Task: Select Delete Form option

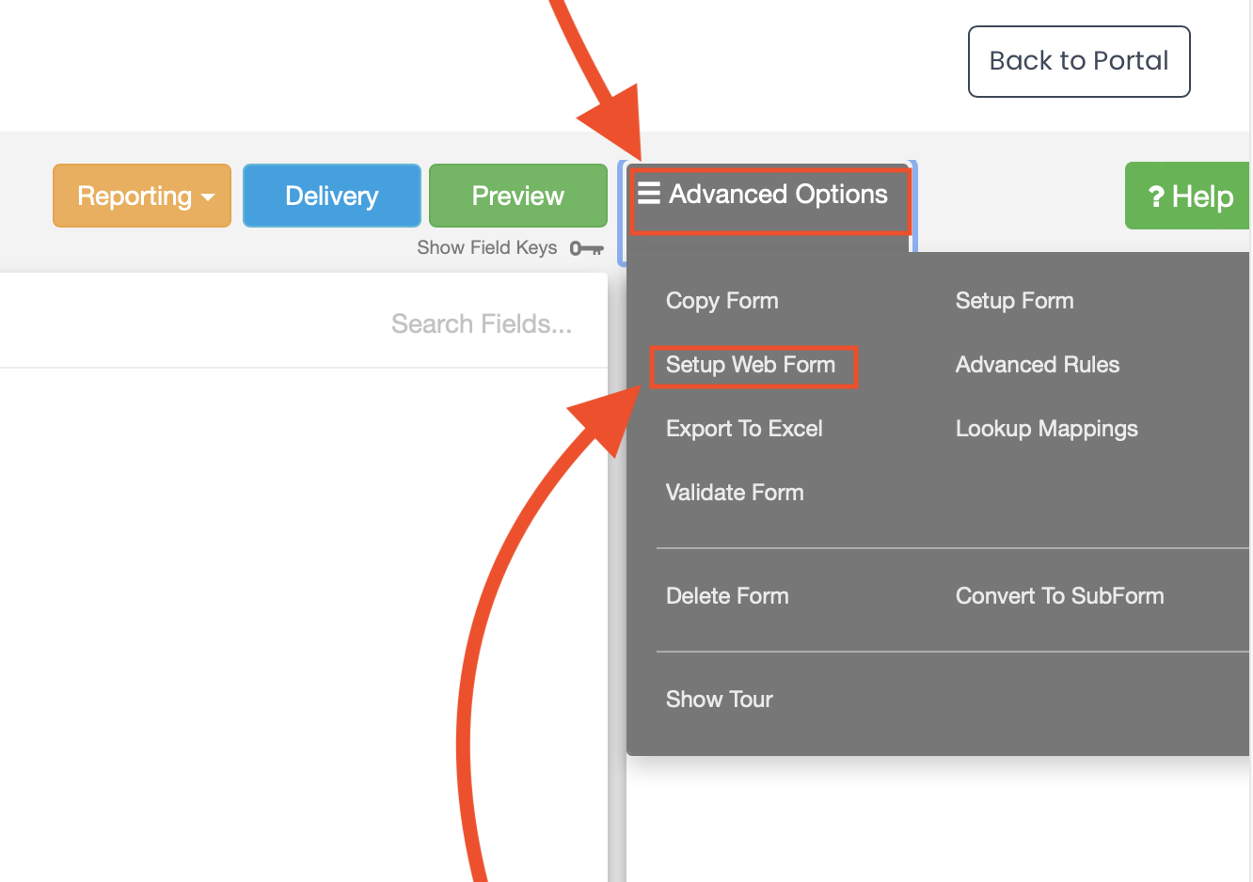Action: pos(726,596)
